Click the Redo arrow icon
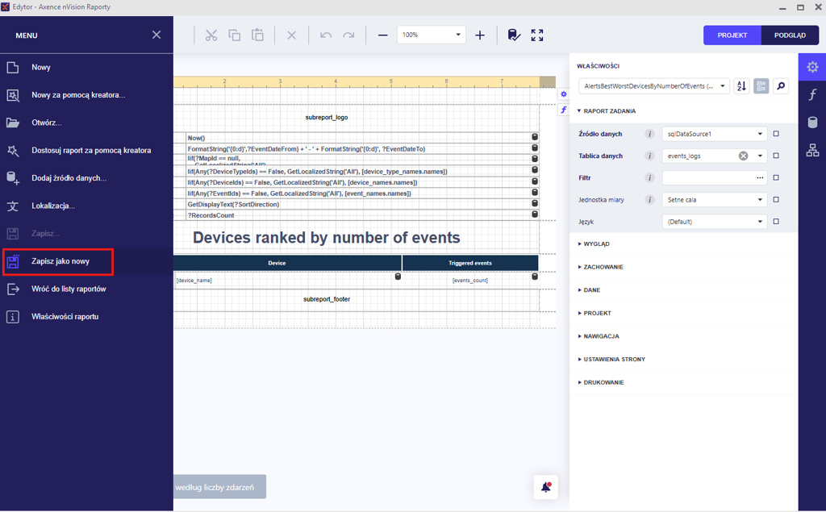Viewport: 826px width, 512px height. click(348, 35)
